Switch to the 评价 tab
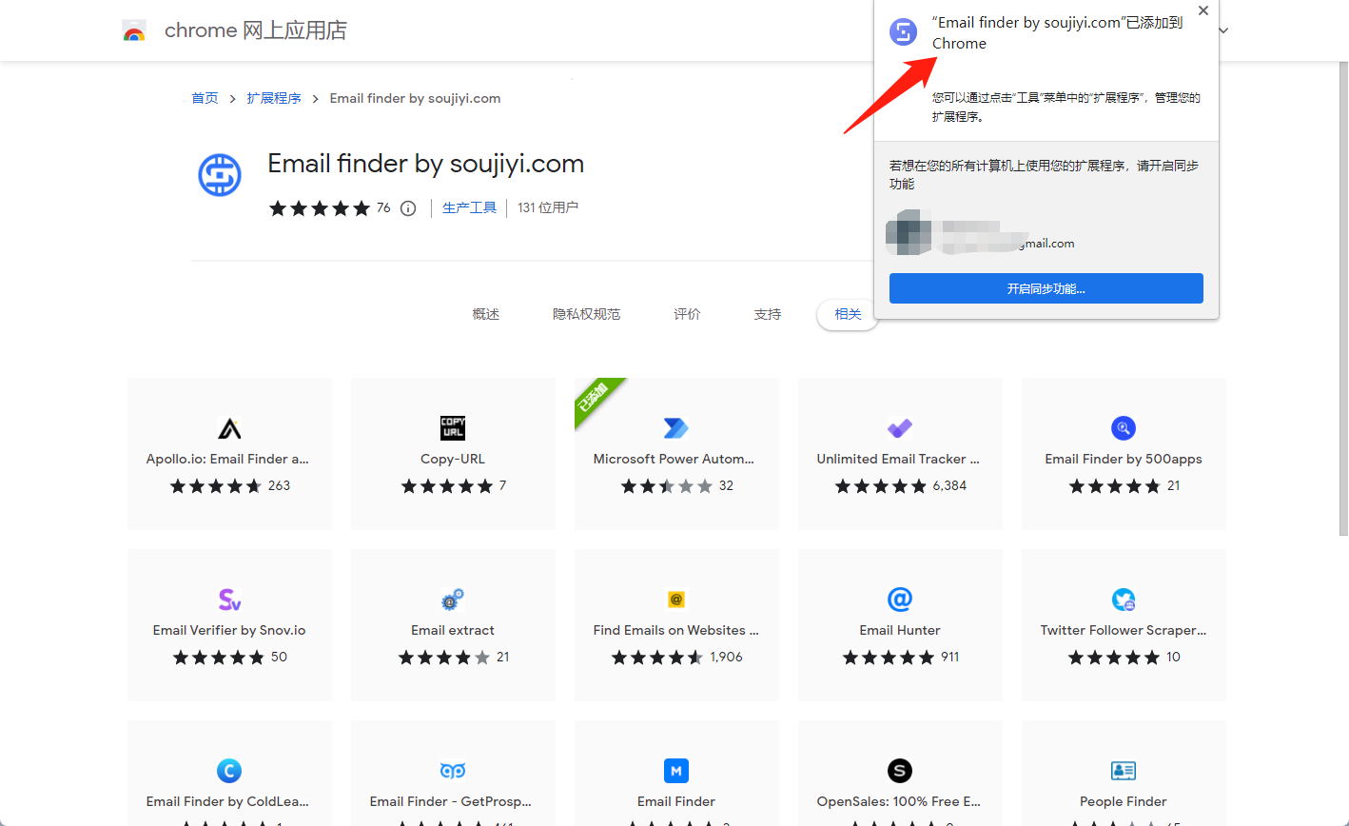Image resolution: width=1349 pixels, height=826 pixels. [687, 314]
